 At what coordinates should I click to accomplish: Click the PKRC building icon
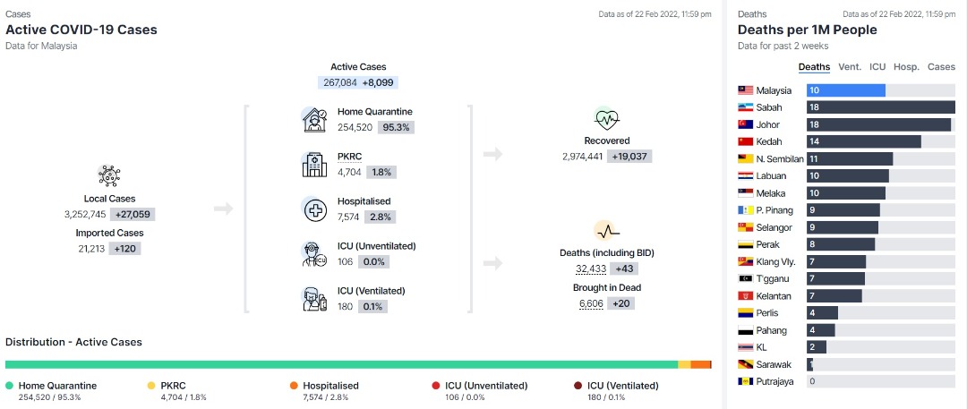314,165
